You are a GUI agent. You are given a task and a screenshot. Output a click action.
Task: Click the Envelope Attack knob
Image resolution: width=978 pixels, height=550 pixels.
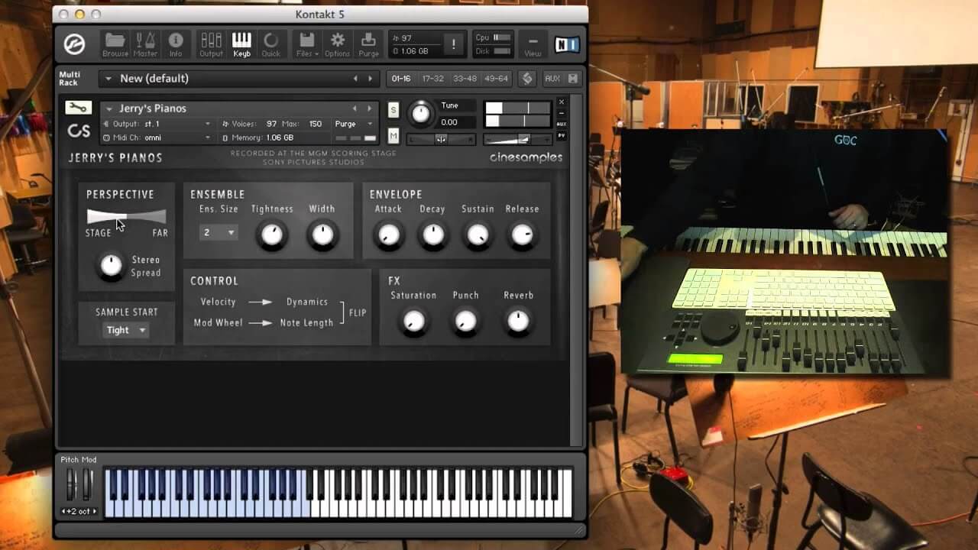[388, 235]
